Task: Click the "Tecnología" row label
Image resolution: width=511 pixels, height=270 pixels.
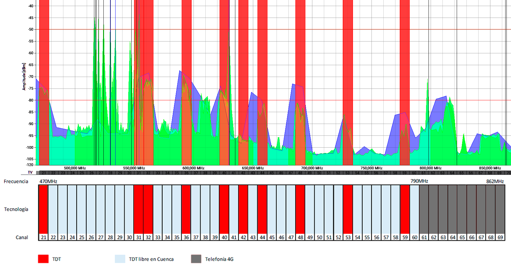Action: tap(16, 209)
